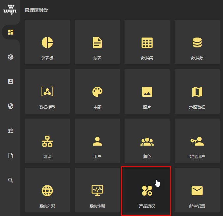Viewport: 223px width, 216px height.
Task: Click the Wyn logo in the sidebar
Action: click(10, 10)
